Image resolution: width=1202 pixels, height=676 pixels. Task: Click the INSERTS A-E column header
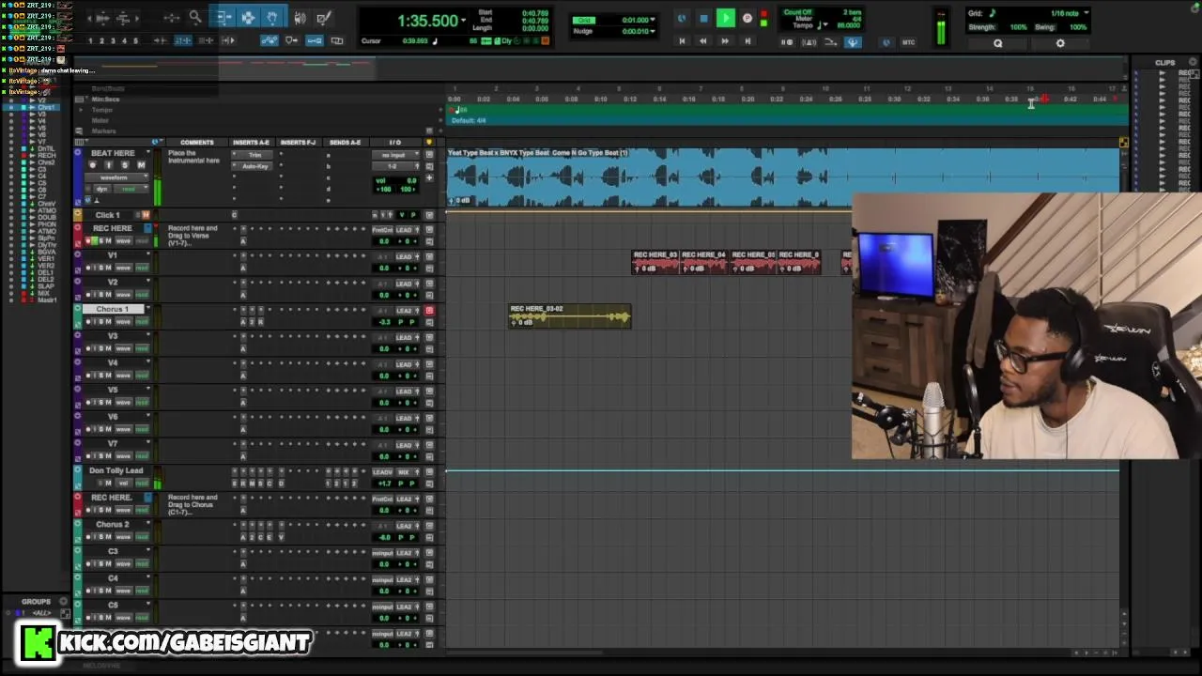[252, 142]
